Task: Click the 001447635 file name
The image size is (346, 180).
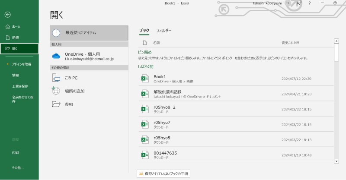Action: [165, 153]
